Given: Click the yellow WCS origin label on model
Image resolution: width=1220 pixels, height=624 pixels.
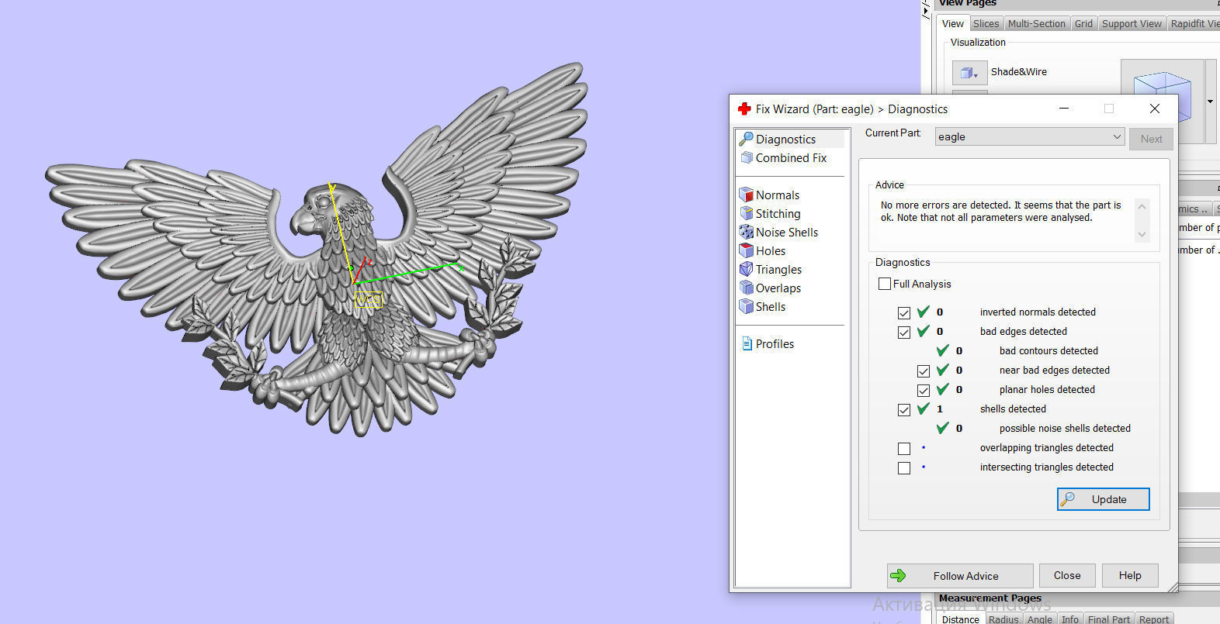Looking at the screenshot, I should point(369,299).
